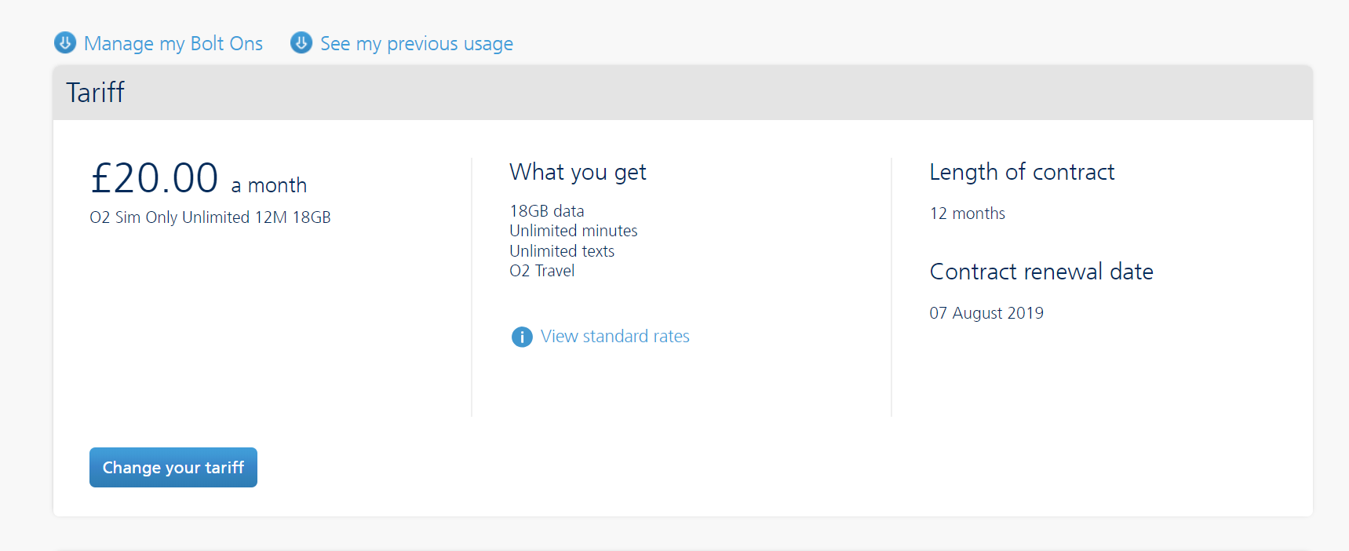Click the Contract renewal date heading
This screenshot has height=551, width=1349.
pos(1041,272)
